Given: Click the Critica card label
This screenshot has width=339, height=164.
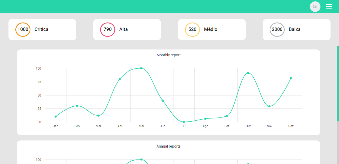Looking at the screenshot, I should pos(41,29).
